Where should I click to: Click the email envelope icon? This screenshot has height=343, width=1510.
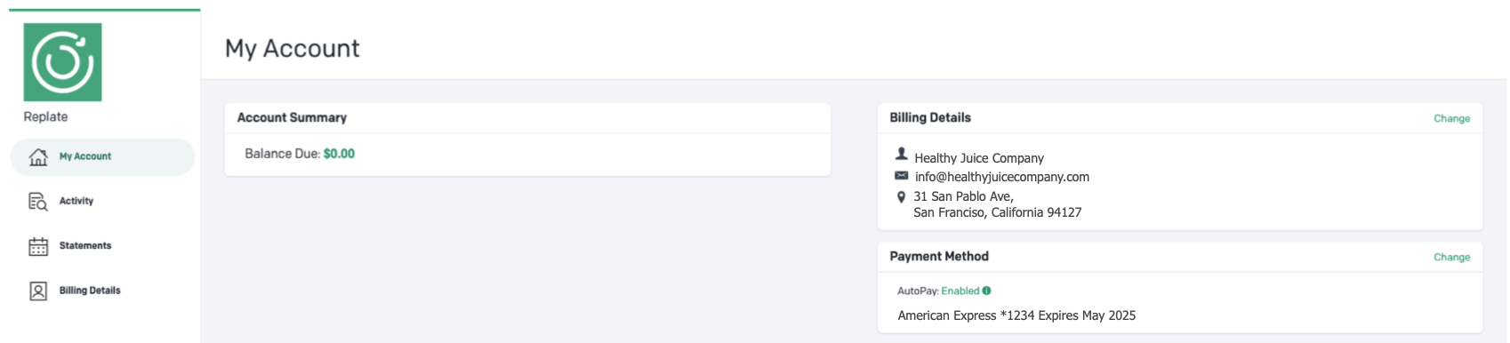pyautogui.click(x=901, y=176)
